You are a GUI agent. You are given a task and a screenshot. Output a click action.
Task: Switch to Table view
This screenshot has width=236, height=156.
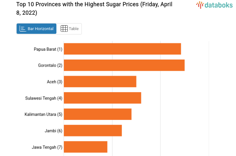pyautogui.click(x=69, y=29)
